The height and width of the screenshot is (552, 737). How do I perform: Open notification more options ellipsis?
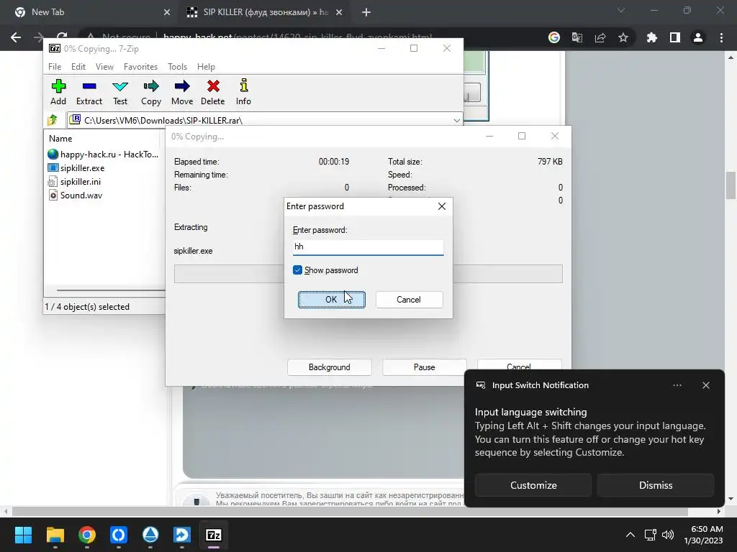tap(677, 385)
